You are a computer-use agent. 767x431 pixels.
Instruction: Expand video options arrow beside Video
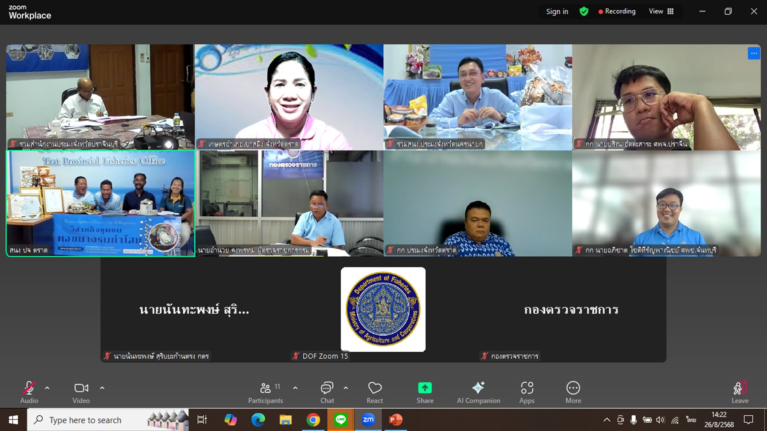click(x=102, y=388)
